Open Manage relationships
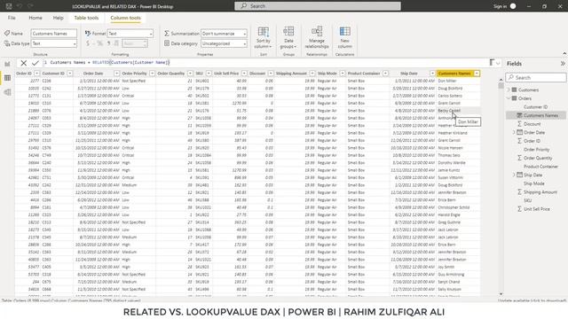This screenshot has width=568, height=319. click(317, 37)
